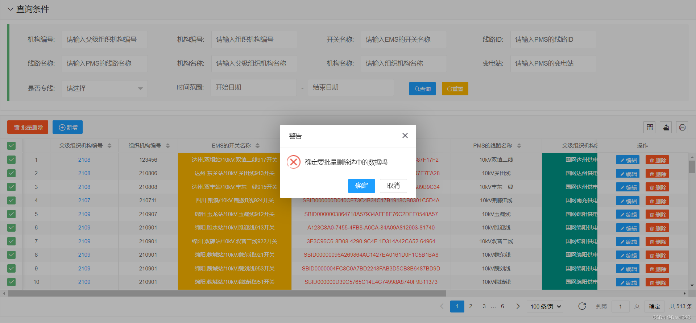
Task: Uncheck the row 4 checkbox
Action: click(x=11, y=200)
